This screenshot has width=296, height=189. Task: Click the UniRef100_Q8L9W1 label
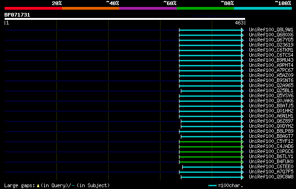coord(271,30)
